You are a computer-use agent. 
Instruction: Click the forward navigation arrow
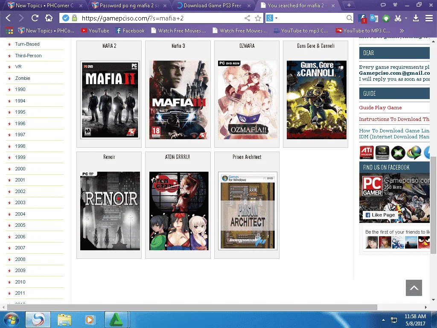pos(21,18)
